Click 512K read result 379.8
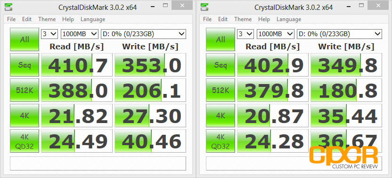The width and height of the screenshot is (392, 178). pos(273,90)
